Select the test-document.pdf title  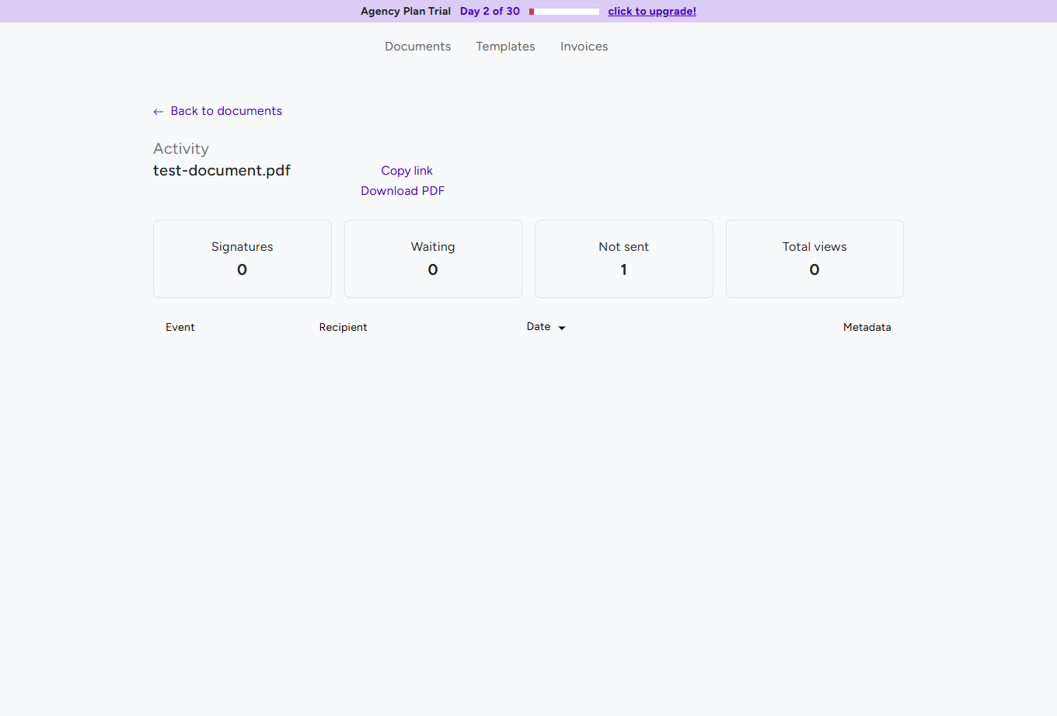(222, 170)
